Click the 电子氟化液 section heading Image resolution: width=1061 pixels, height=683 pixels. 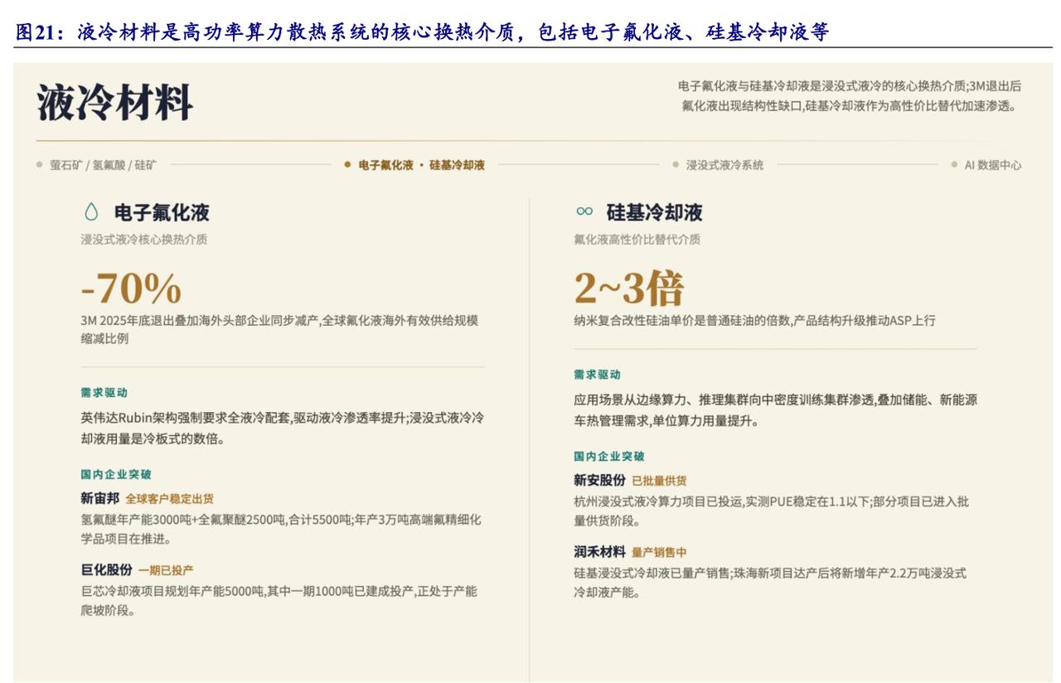pyautogui.click(x=162, y=213)
